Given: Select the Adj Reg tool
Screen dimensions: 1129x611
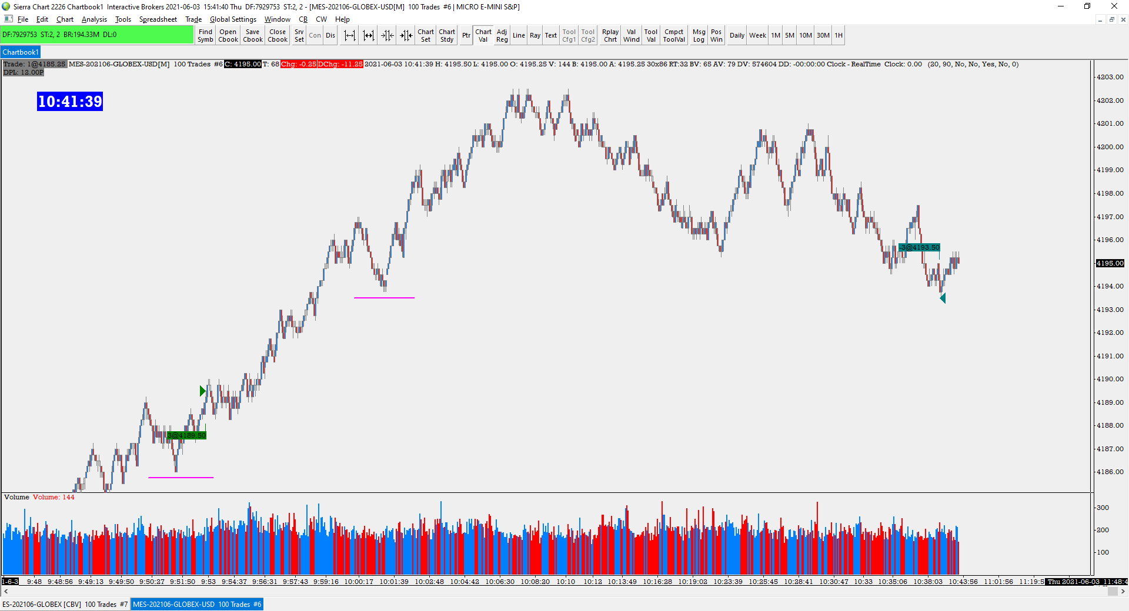Looking at the screenshot, I should pos(502,35).
